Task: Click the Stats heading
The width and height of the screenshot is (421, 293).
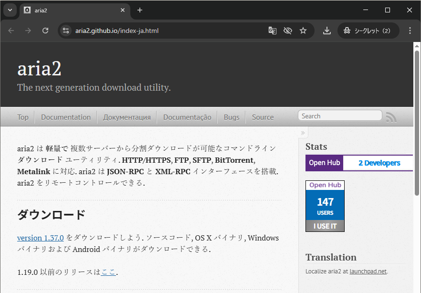Action: point(316,147)
